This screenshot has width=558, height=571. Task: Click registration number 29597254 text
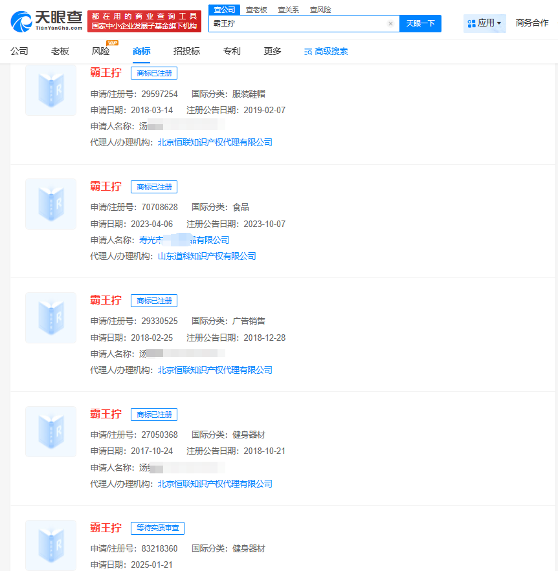[x=160, y=94]
